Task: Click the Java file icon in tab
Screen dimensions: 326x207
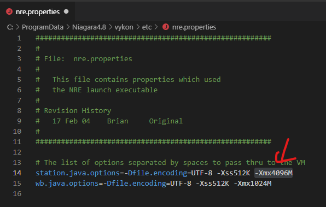Action: 9,11
